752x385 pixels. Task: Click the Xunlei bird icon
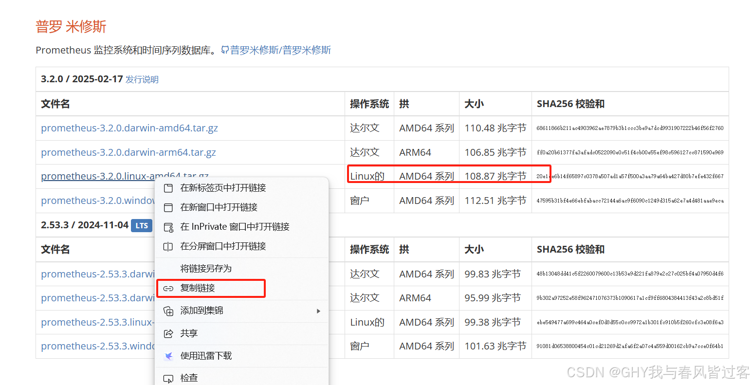click(168, 356)
